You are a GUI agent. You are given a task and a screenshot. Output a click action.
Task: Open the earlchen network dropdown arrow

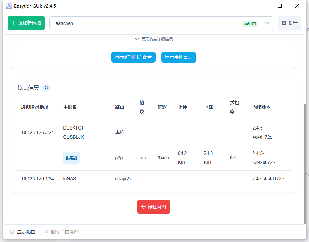(x=267, y=23)
